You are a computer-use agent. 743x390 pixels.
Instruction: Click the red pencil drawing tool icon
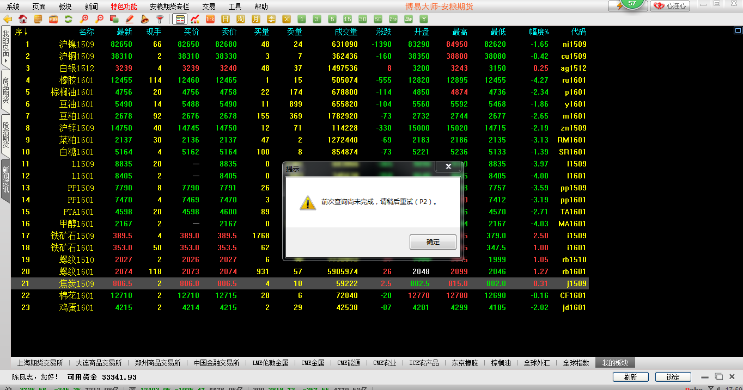pos(130,19)
